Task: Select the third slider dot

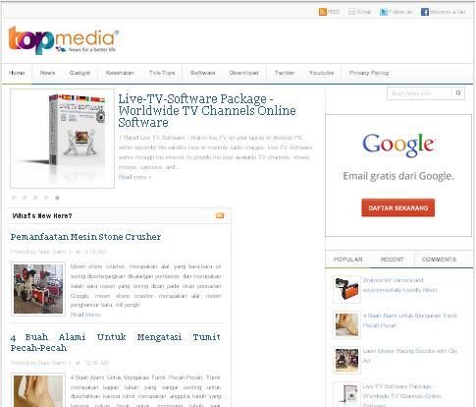Action: click(35, 198)
